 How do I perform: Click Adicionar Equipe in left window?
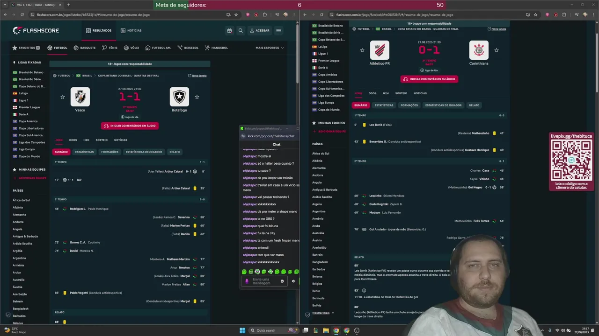[x=30, y=178]
